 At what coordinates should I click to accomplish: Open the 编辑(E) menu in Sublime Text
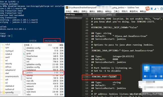click(x=76, y=11)
